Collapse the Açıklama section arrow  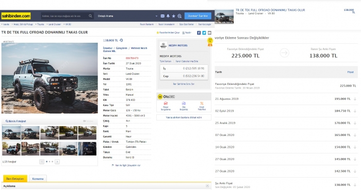coord(207,186)
